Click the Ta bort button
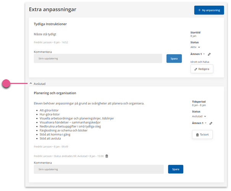The height and width of the screenshot is (191, 231). 202,135
